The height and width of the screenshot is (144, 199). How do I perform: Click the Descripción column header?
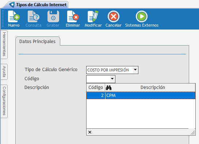coord(153,87)
